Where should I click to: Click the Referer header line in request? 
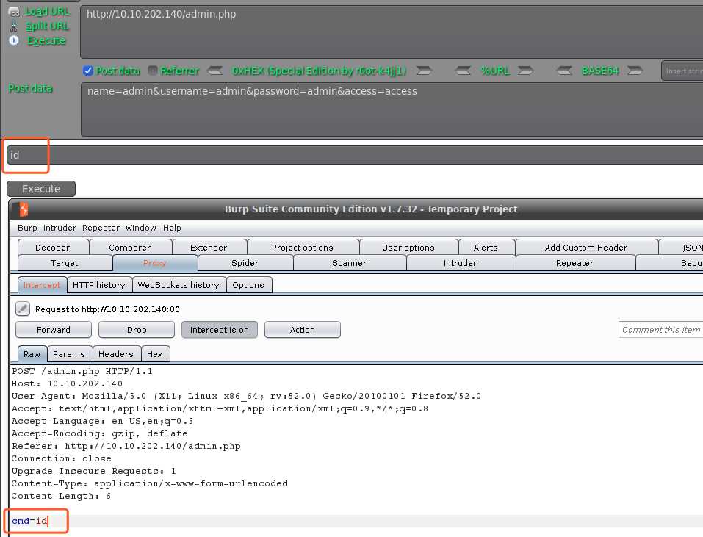coord(126,446)
